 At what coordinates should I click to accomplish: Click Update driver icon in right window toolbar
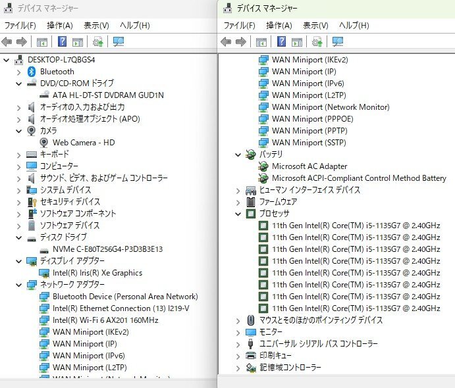317,41
